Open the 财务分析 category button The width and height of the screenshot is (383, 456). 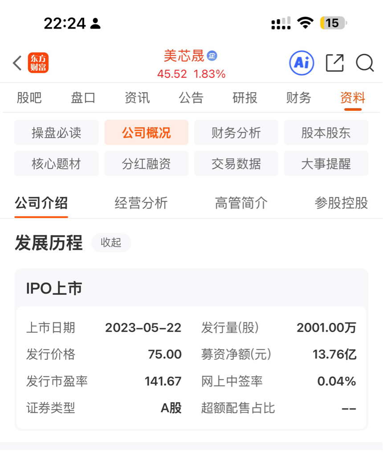coord(236,133)
